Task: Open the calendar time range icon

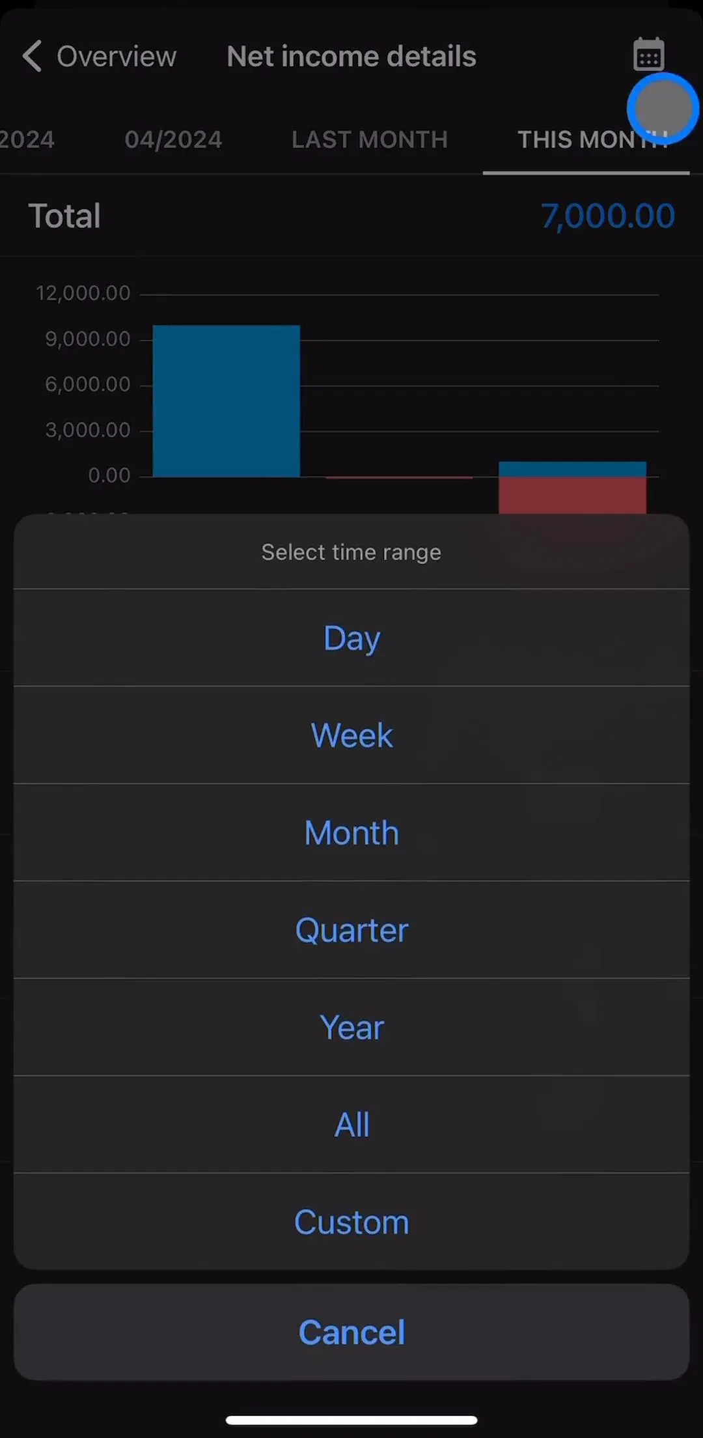Action: (648, 54)
